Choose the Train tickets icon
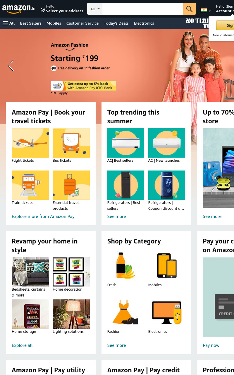Image resolution: width=234 pixels, height=375 pixels. click(x=30, y=185)
